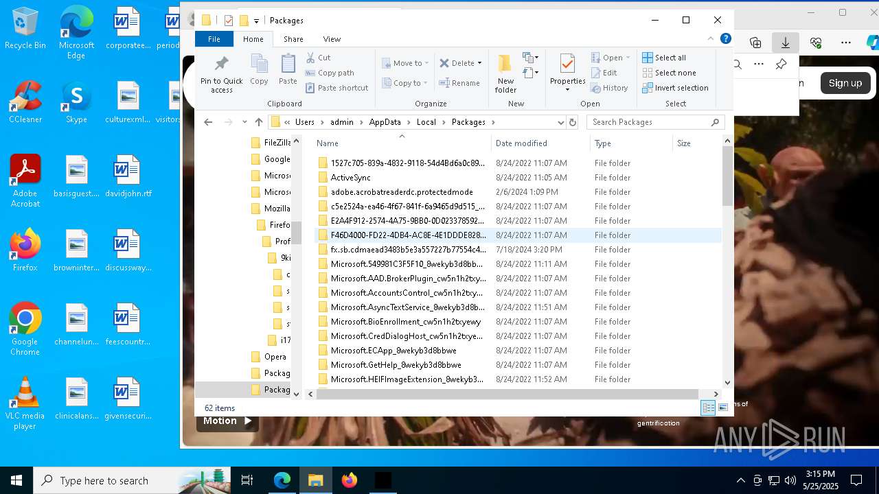The height and width of the screenshot is (494, 879).
Task: Click the Sign up button
Action: coord(845,83)
